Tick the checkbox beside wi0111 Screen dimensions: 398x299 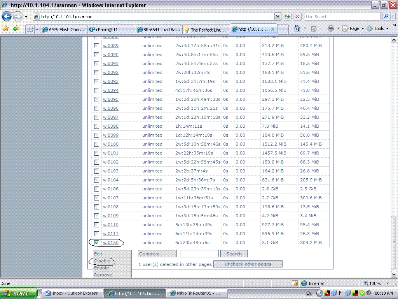(x=96, y=234)
